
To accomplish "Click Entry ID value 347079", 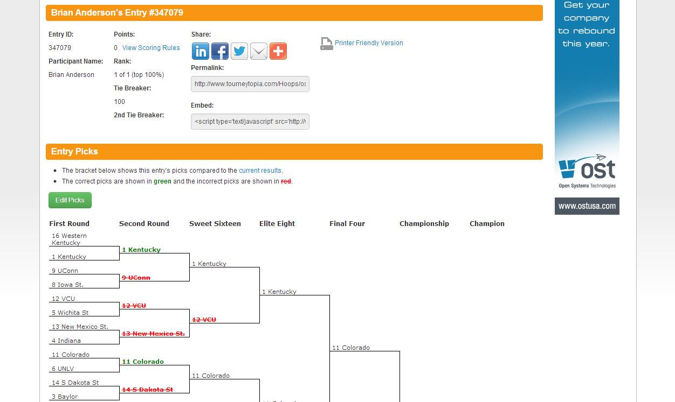I will pyautogui.click(x=60, y=48).
